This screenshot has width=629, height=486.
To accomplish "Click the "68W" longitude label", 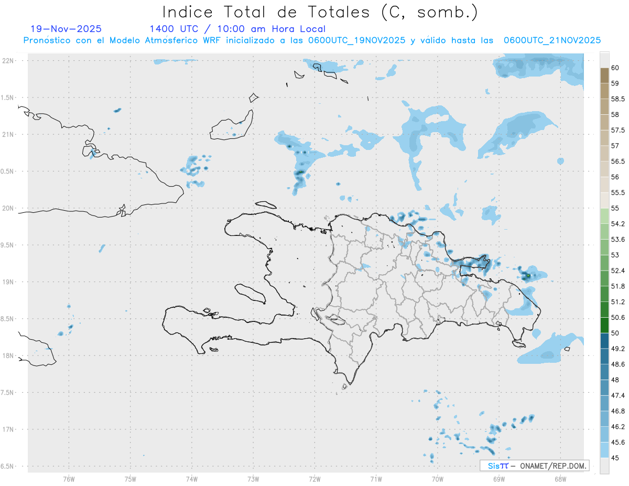I will pyautogui.click(x=560, y=479).
